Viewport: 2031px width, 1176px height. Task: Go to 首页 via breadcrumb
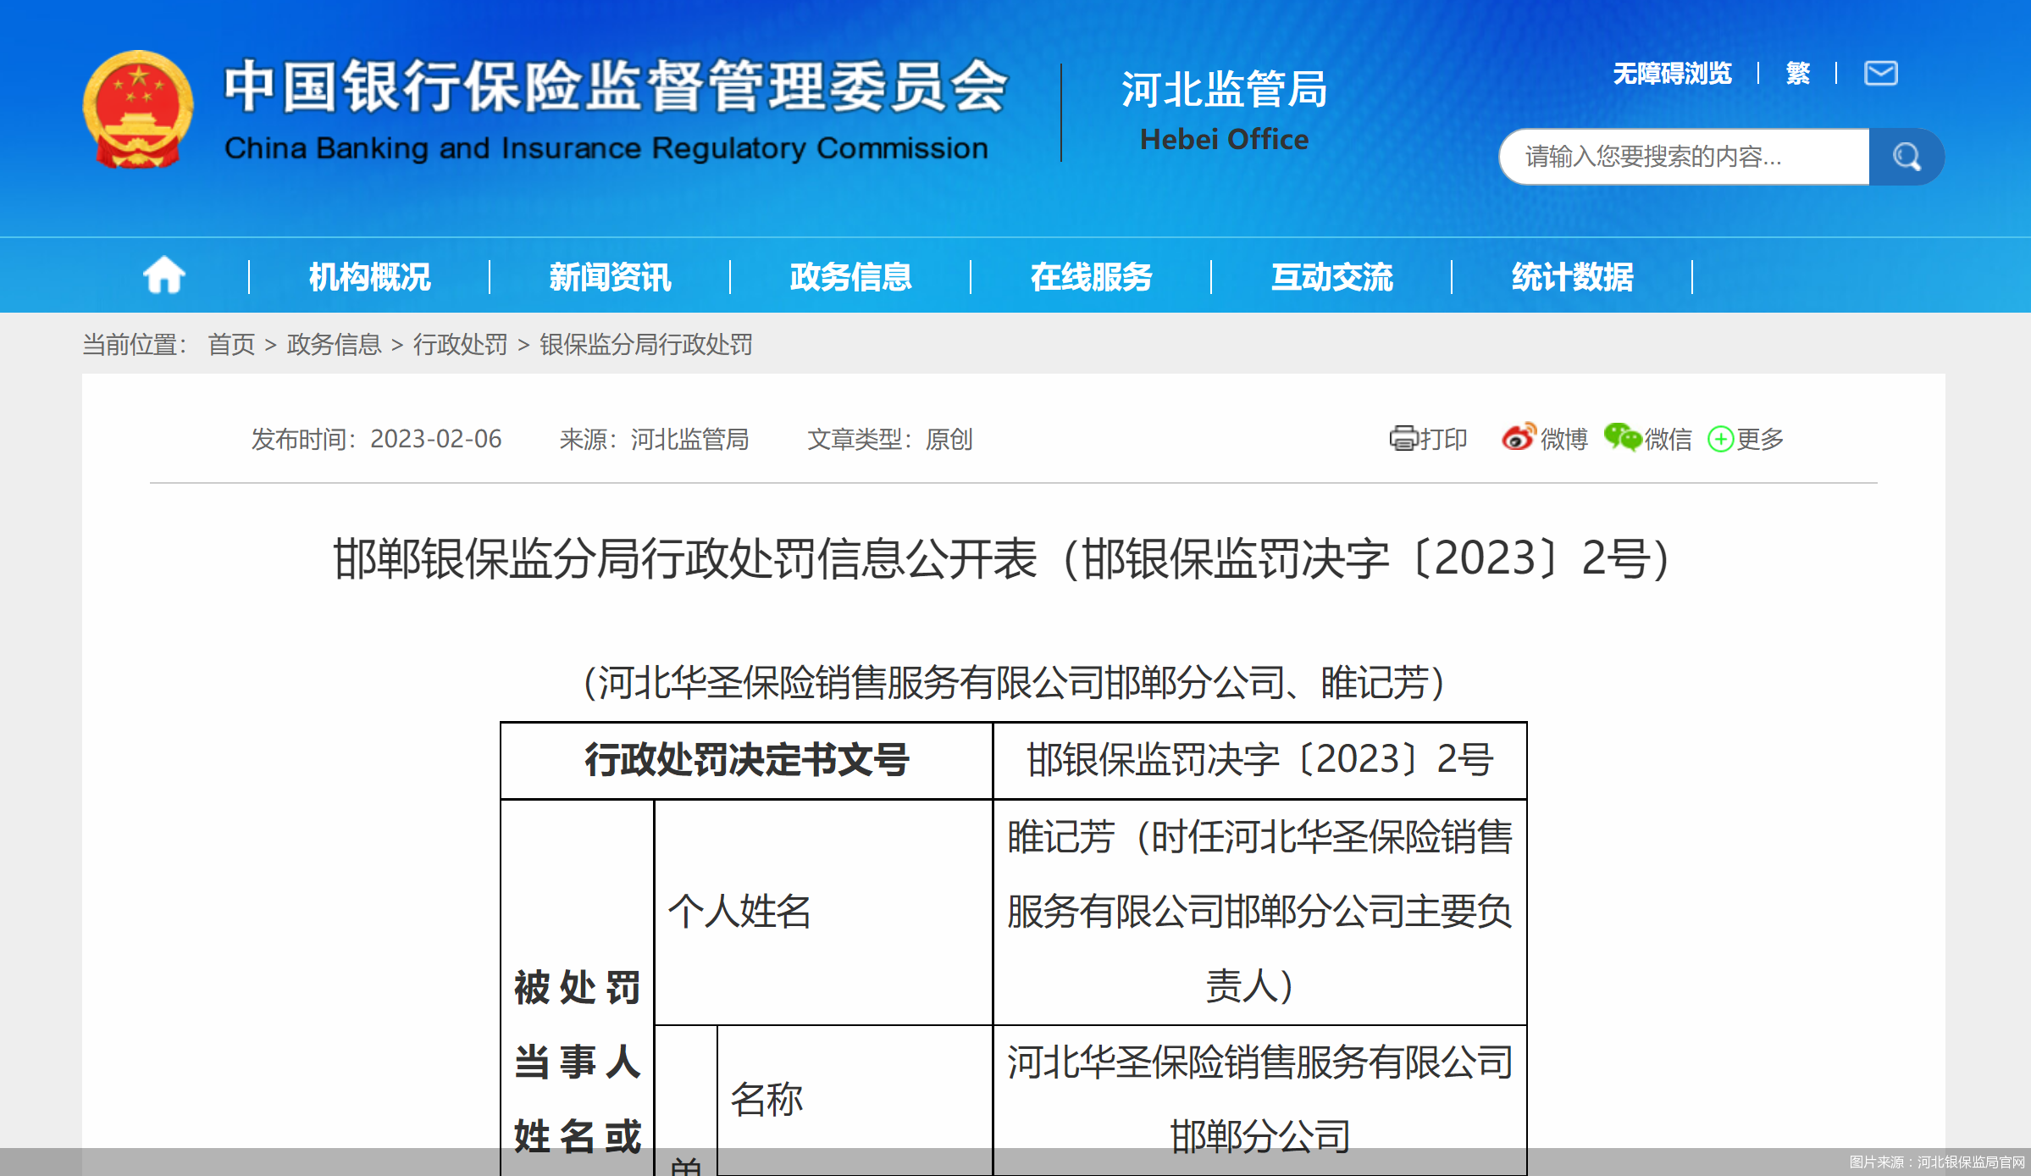(230, 345)
